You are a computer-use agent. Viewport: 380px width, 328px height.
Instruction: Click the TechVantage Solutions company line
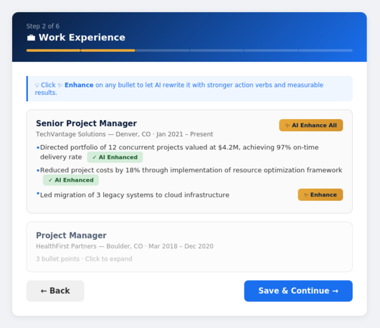(124, 134)
